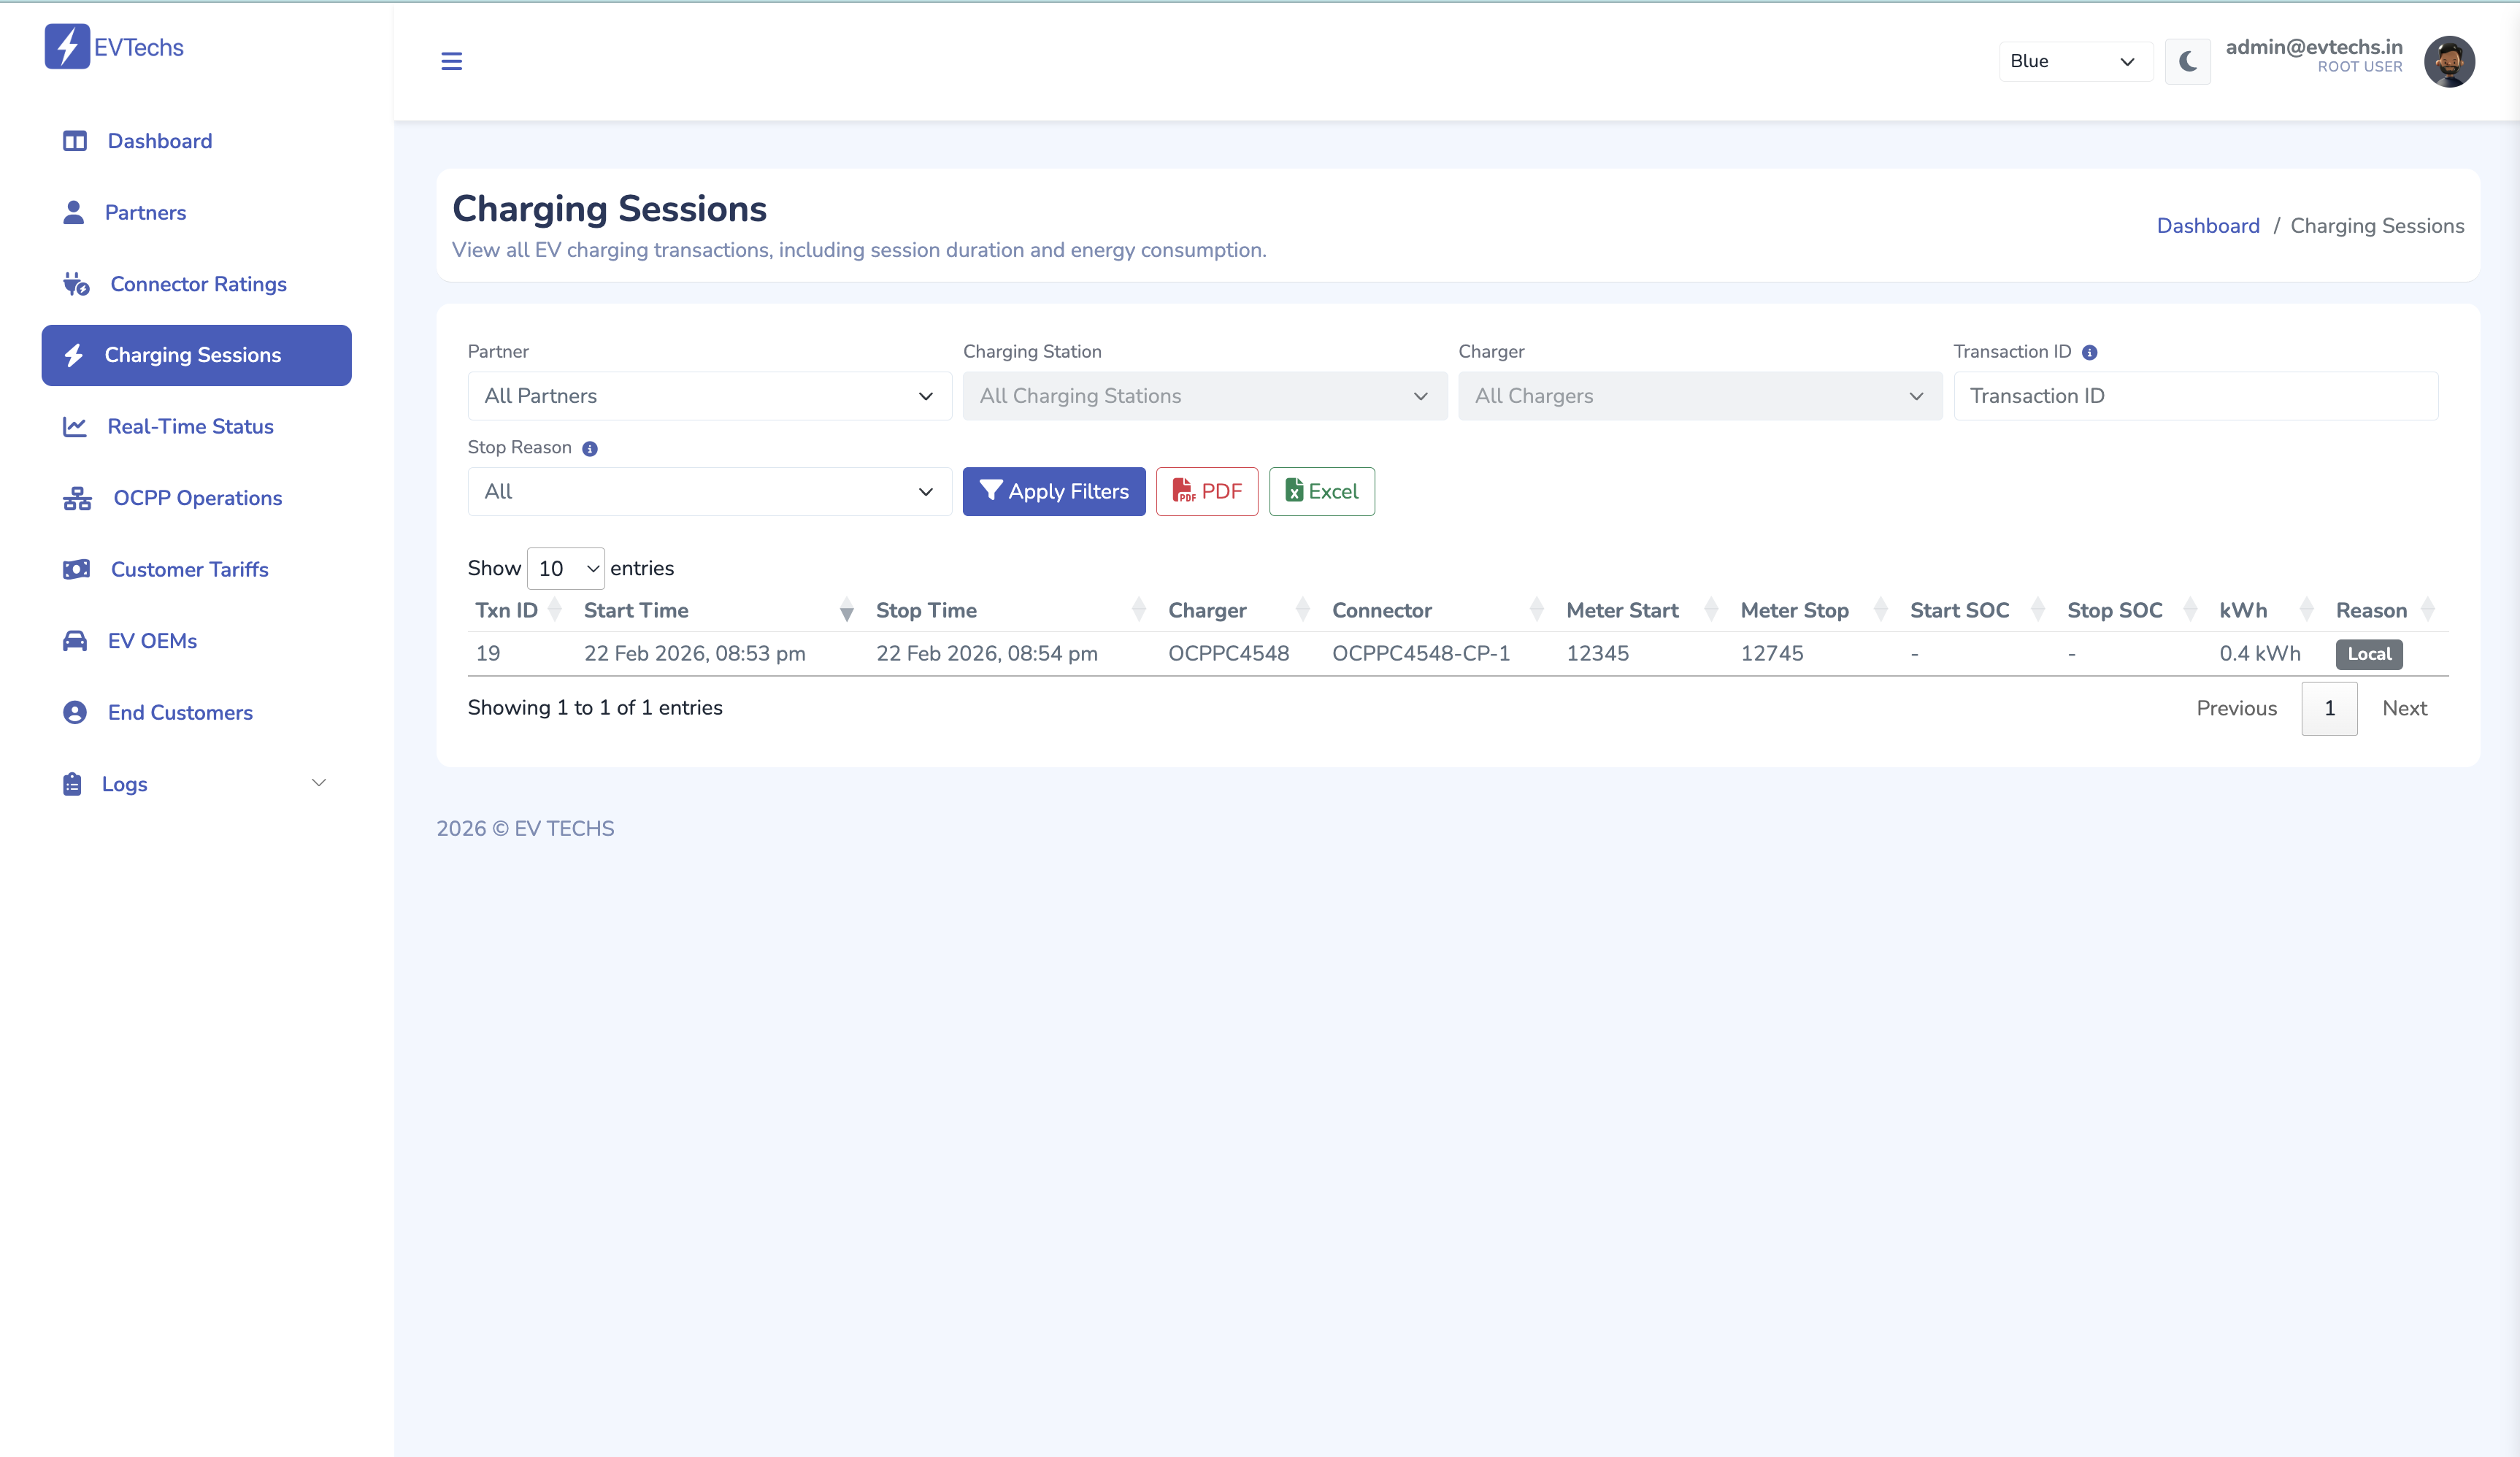The image size is (2520, 1457).
Task: Export sessions with the Excel button
Action: [x=1321, y=491]
